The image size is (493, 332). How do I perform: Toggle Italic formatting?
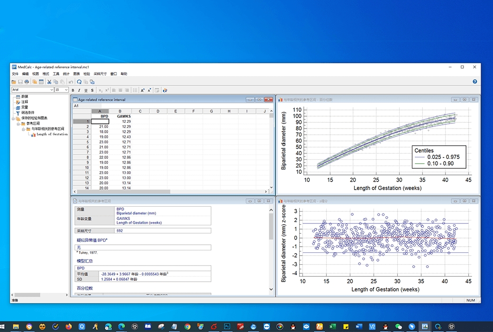[x=79, y=90]
